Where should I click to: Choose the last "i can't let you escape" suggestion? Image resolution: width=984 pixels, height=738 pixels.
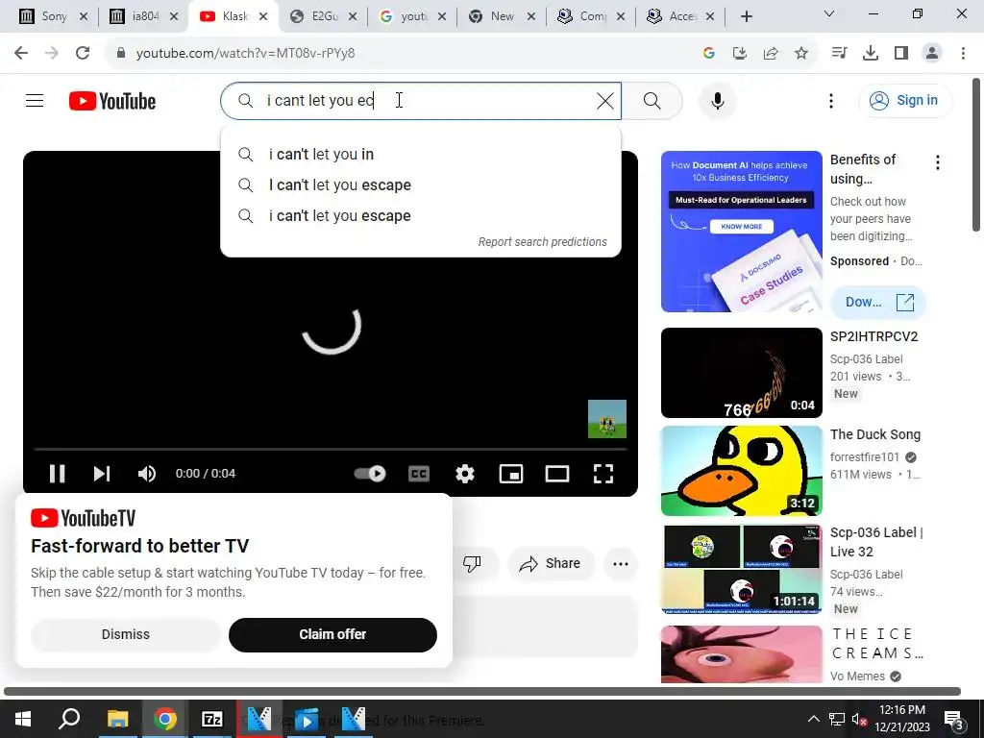coord(421,216)
